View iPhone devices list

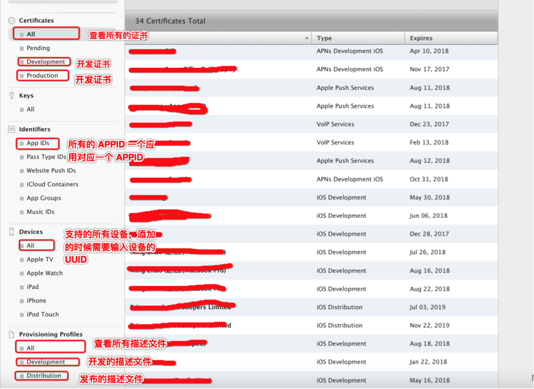36,301
